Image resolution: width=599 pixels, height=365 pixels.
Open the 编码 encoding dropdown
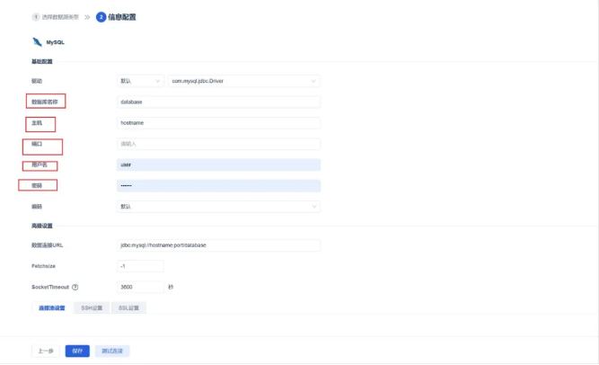218,206
